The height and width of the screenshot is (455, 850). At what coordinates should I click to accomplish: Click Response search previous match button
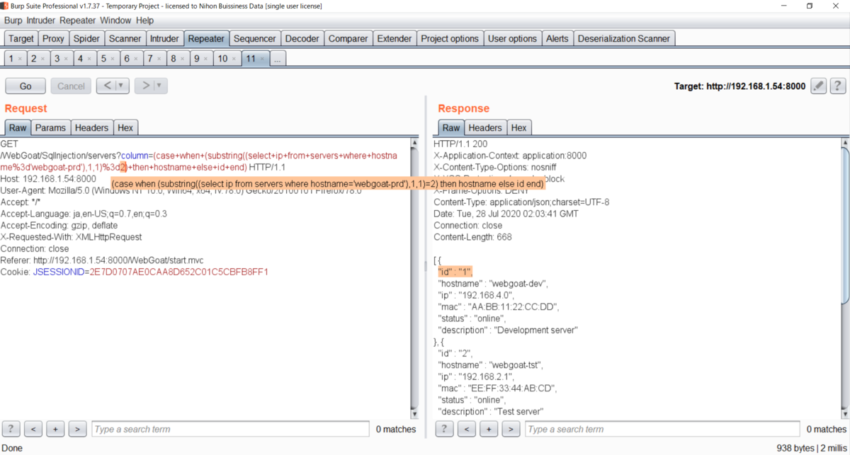(466, 429)
